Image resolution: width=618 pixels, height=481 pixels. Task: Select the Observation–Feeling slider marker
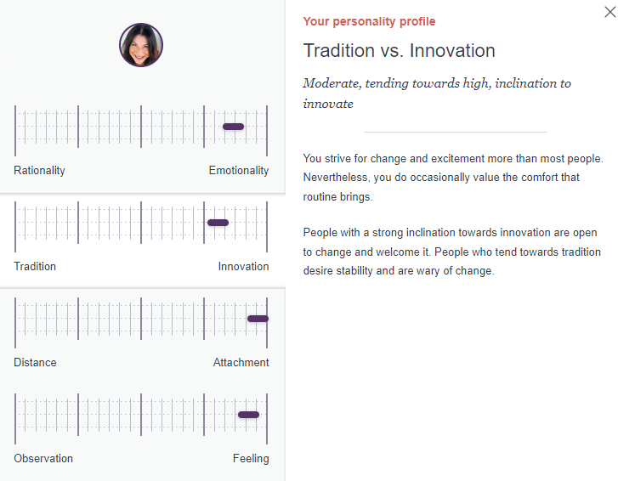pos(249,415)
